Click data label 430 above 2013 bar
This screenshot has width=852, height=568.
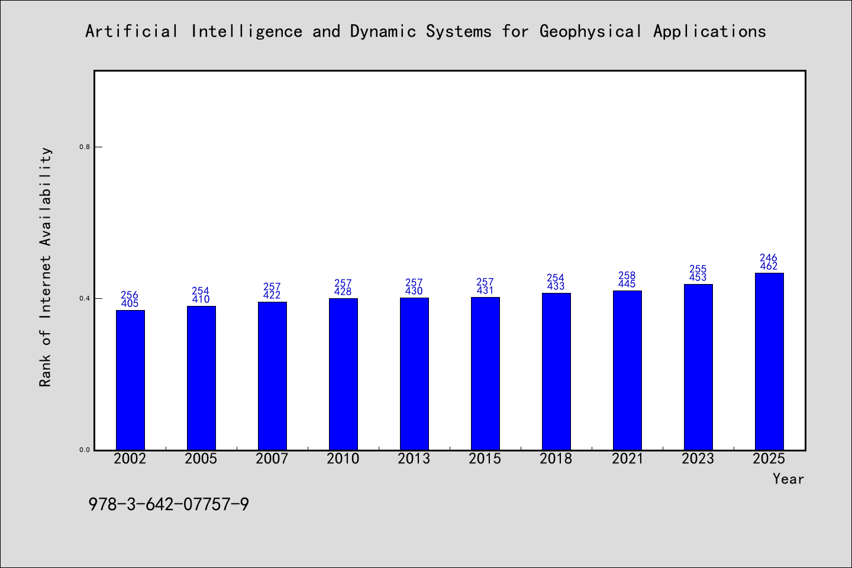click(x=414, y=291)
